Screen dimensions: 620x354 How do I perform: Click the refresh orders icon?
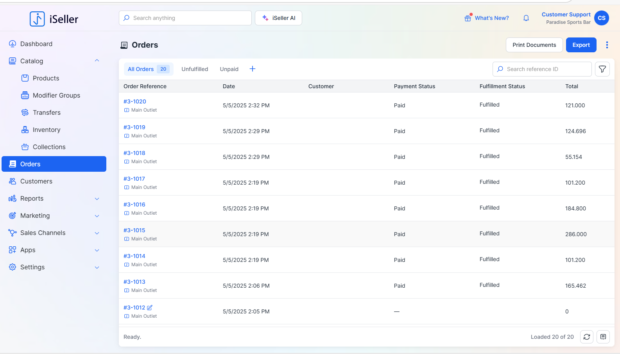[587, 337]
